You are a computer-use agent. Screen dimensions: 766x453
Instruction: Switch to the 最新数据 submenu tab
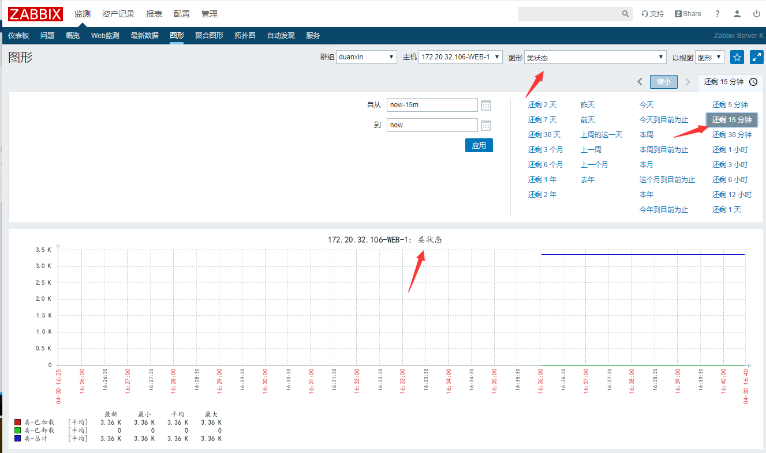[x=144, y=36]
